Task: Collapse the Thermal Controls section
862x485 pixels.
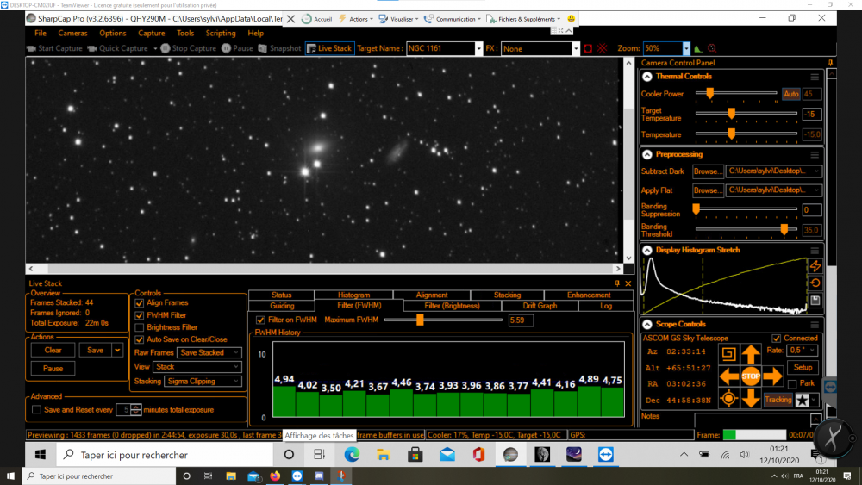Action: click(647, 77)
